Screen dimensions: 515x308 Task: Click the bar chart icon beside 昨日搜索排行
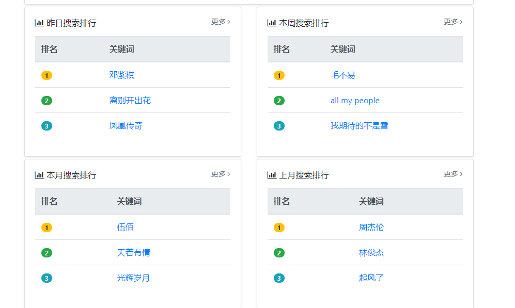[39, 23]
